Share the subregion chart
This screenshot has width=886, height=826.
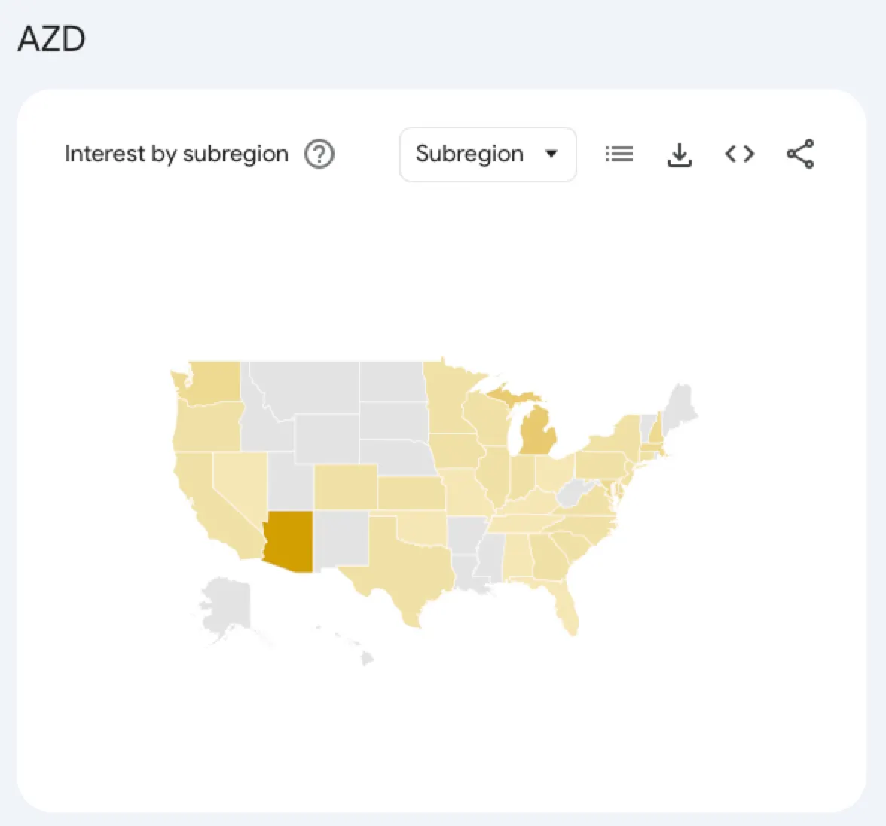tap(800, 154)
